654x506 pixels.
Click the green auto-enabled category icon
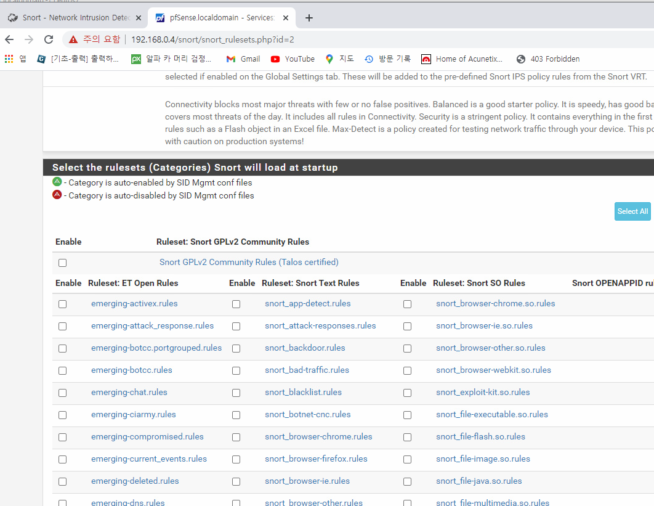[57, 182]
